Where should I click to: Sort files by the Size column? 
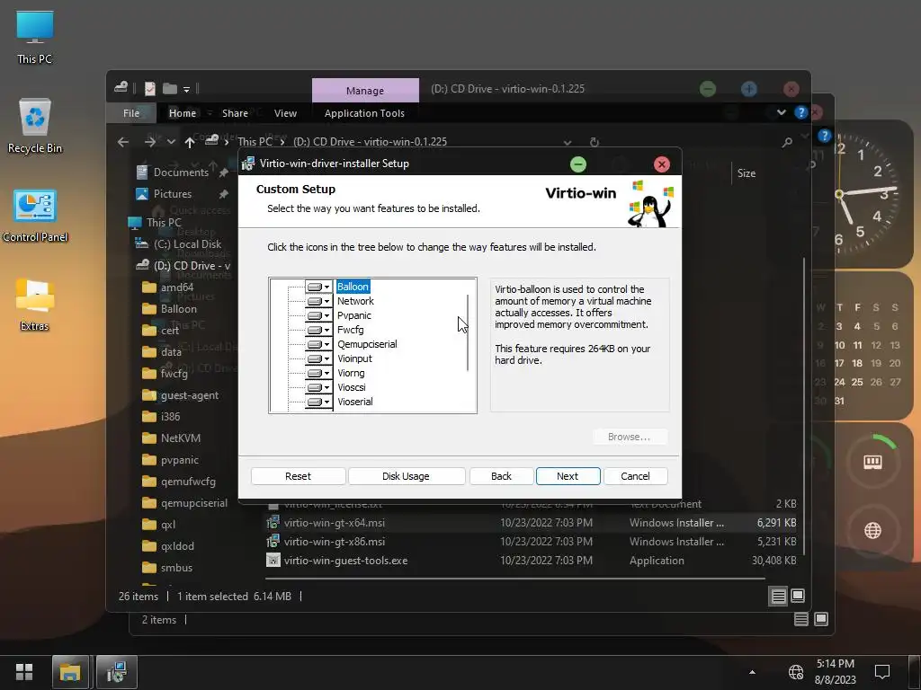click(747, 173)
